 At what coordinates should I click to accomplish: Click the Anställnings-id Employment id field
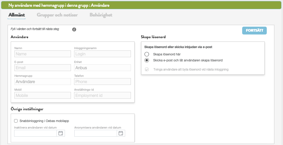[103, 95]
